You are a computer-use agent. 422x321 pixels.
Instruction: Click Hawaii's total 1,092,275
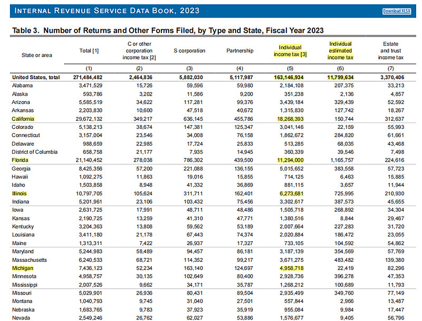pyautogui.click(x=91, y=177)
